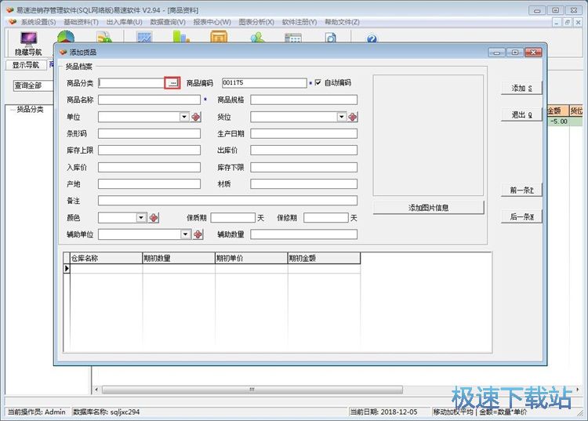
Task: Expand the 辅助单位 dropdown
Action: pos(186,234)
